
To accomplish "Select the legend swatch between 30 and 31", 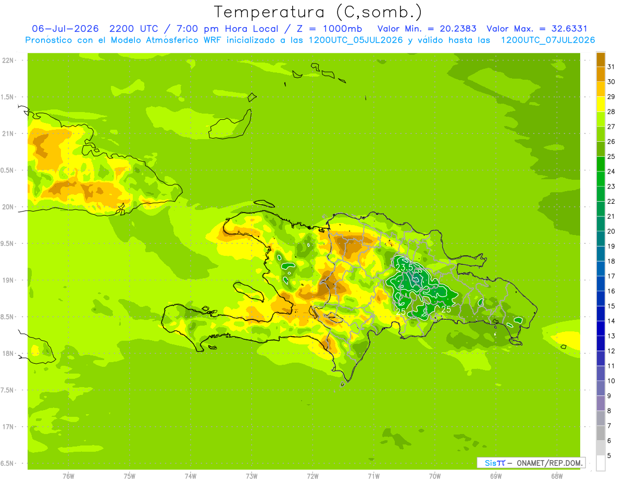I will pyautogui.click(x=601, y=75).
